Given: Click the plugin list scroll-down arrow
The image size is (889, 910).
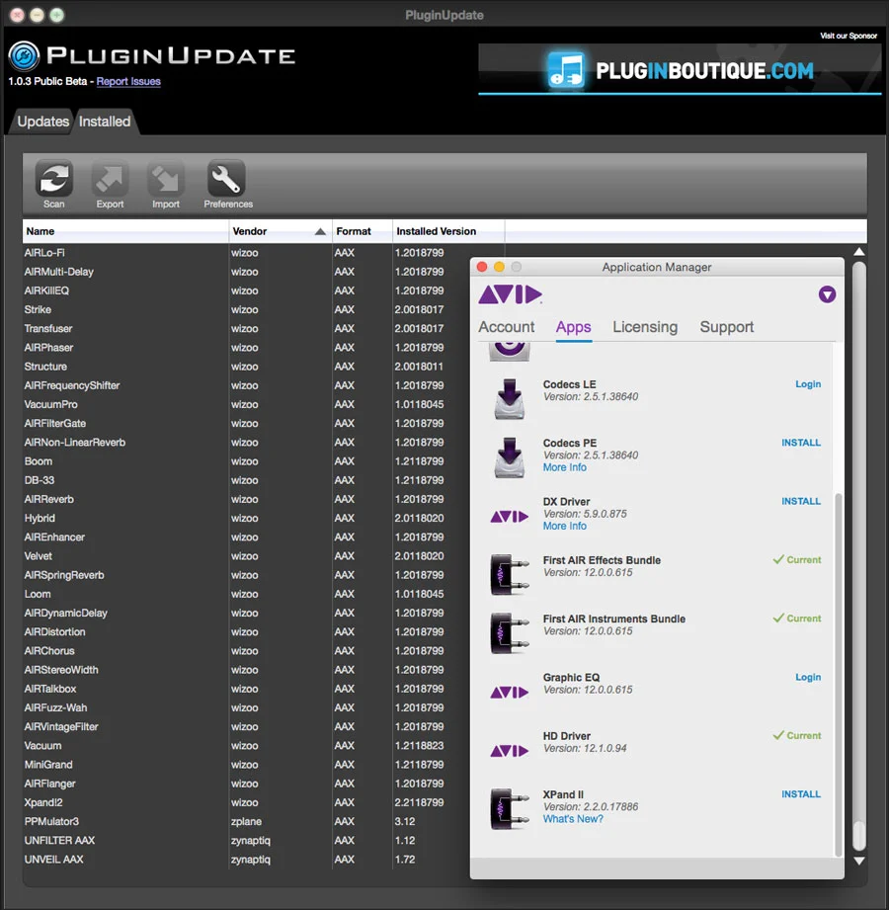Looking at the screenshot, I should [x=859, y=861].
